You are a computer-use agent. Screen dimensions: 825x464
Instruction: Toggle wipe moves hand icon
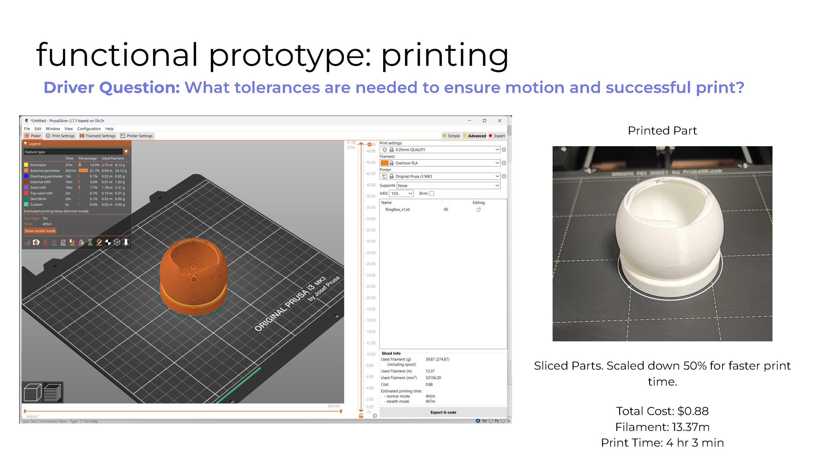36,243
